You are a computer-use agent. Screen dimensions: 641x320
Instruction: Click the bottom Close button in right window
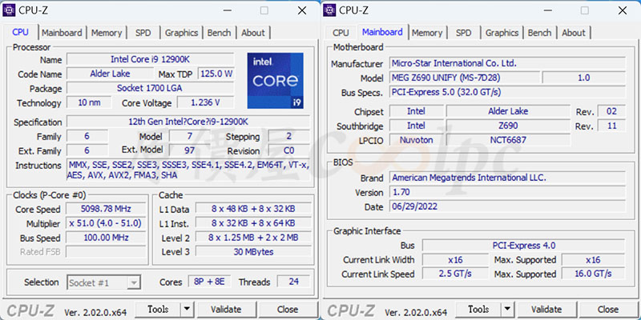click(608, 310)
